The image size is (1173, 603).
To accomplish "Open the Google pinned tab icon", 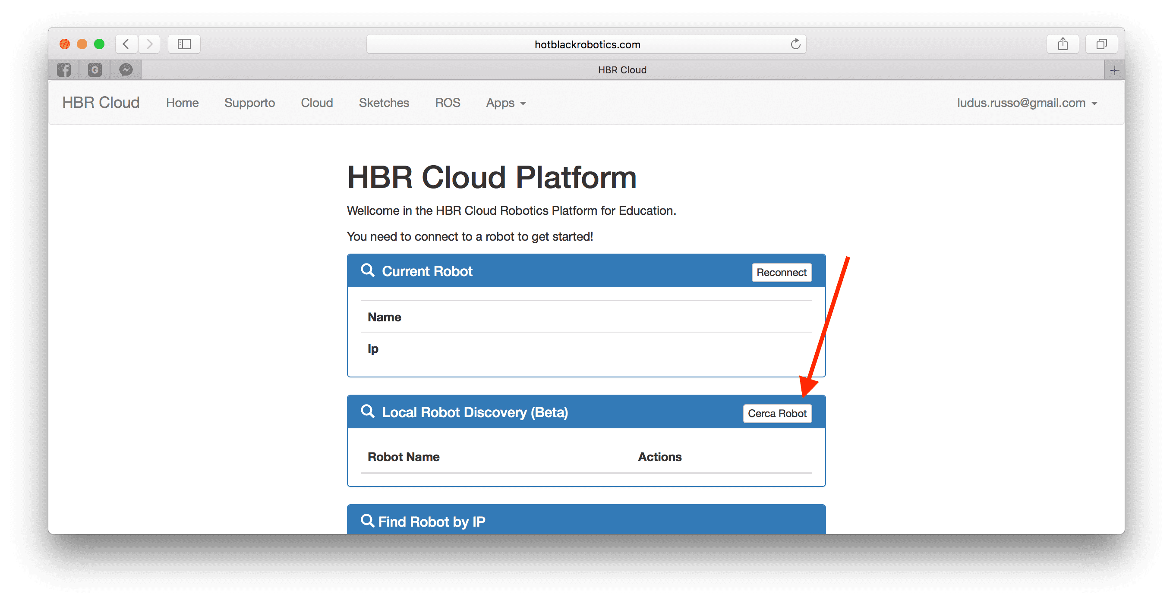I will [x=95, y=69].
